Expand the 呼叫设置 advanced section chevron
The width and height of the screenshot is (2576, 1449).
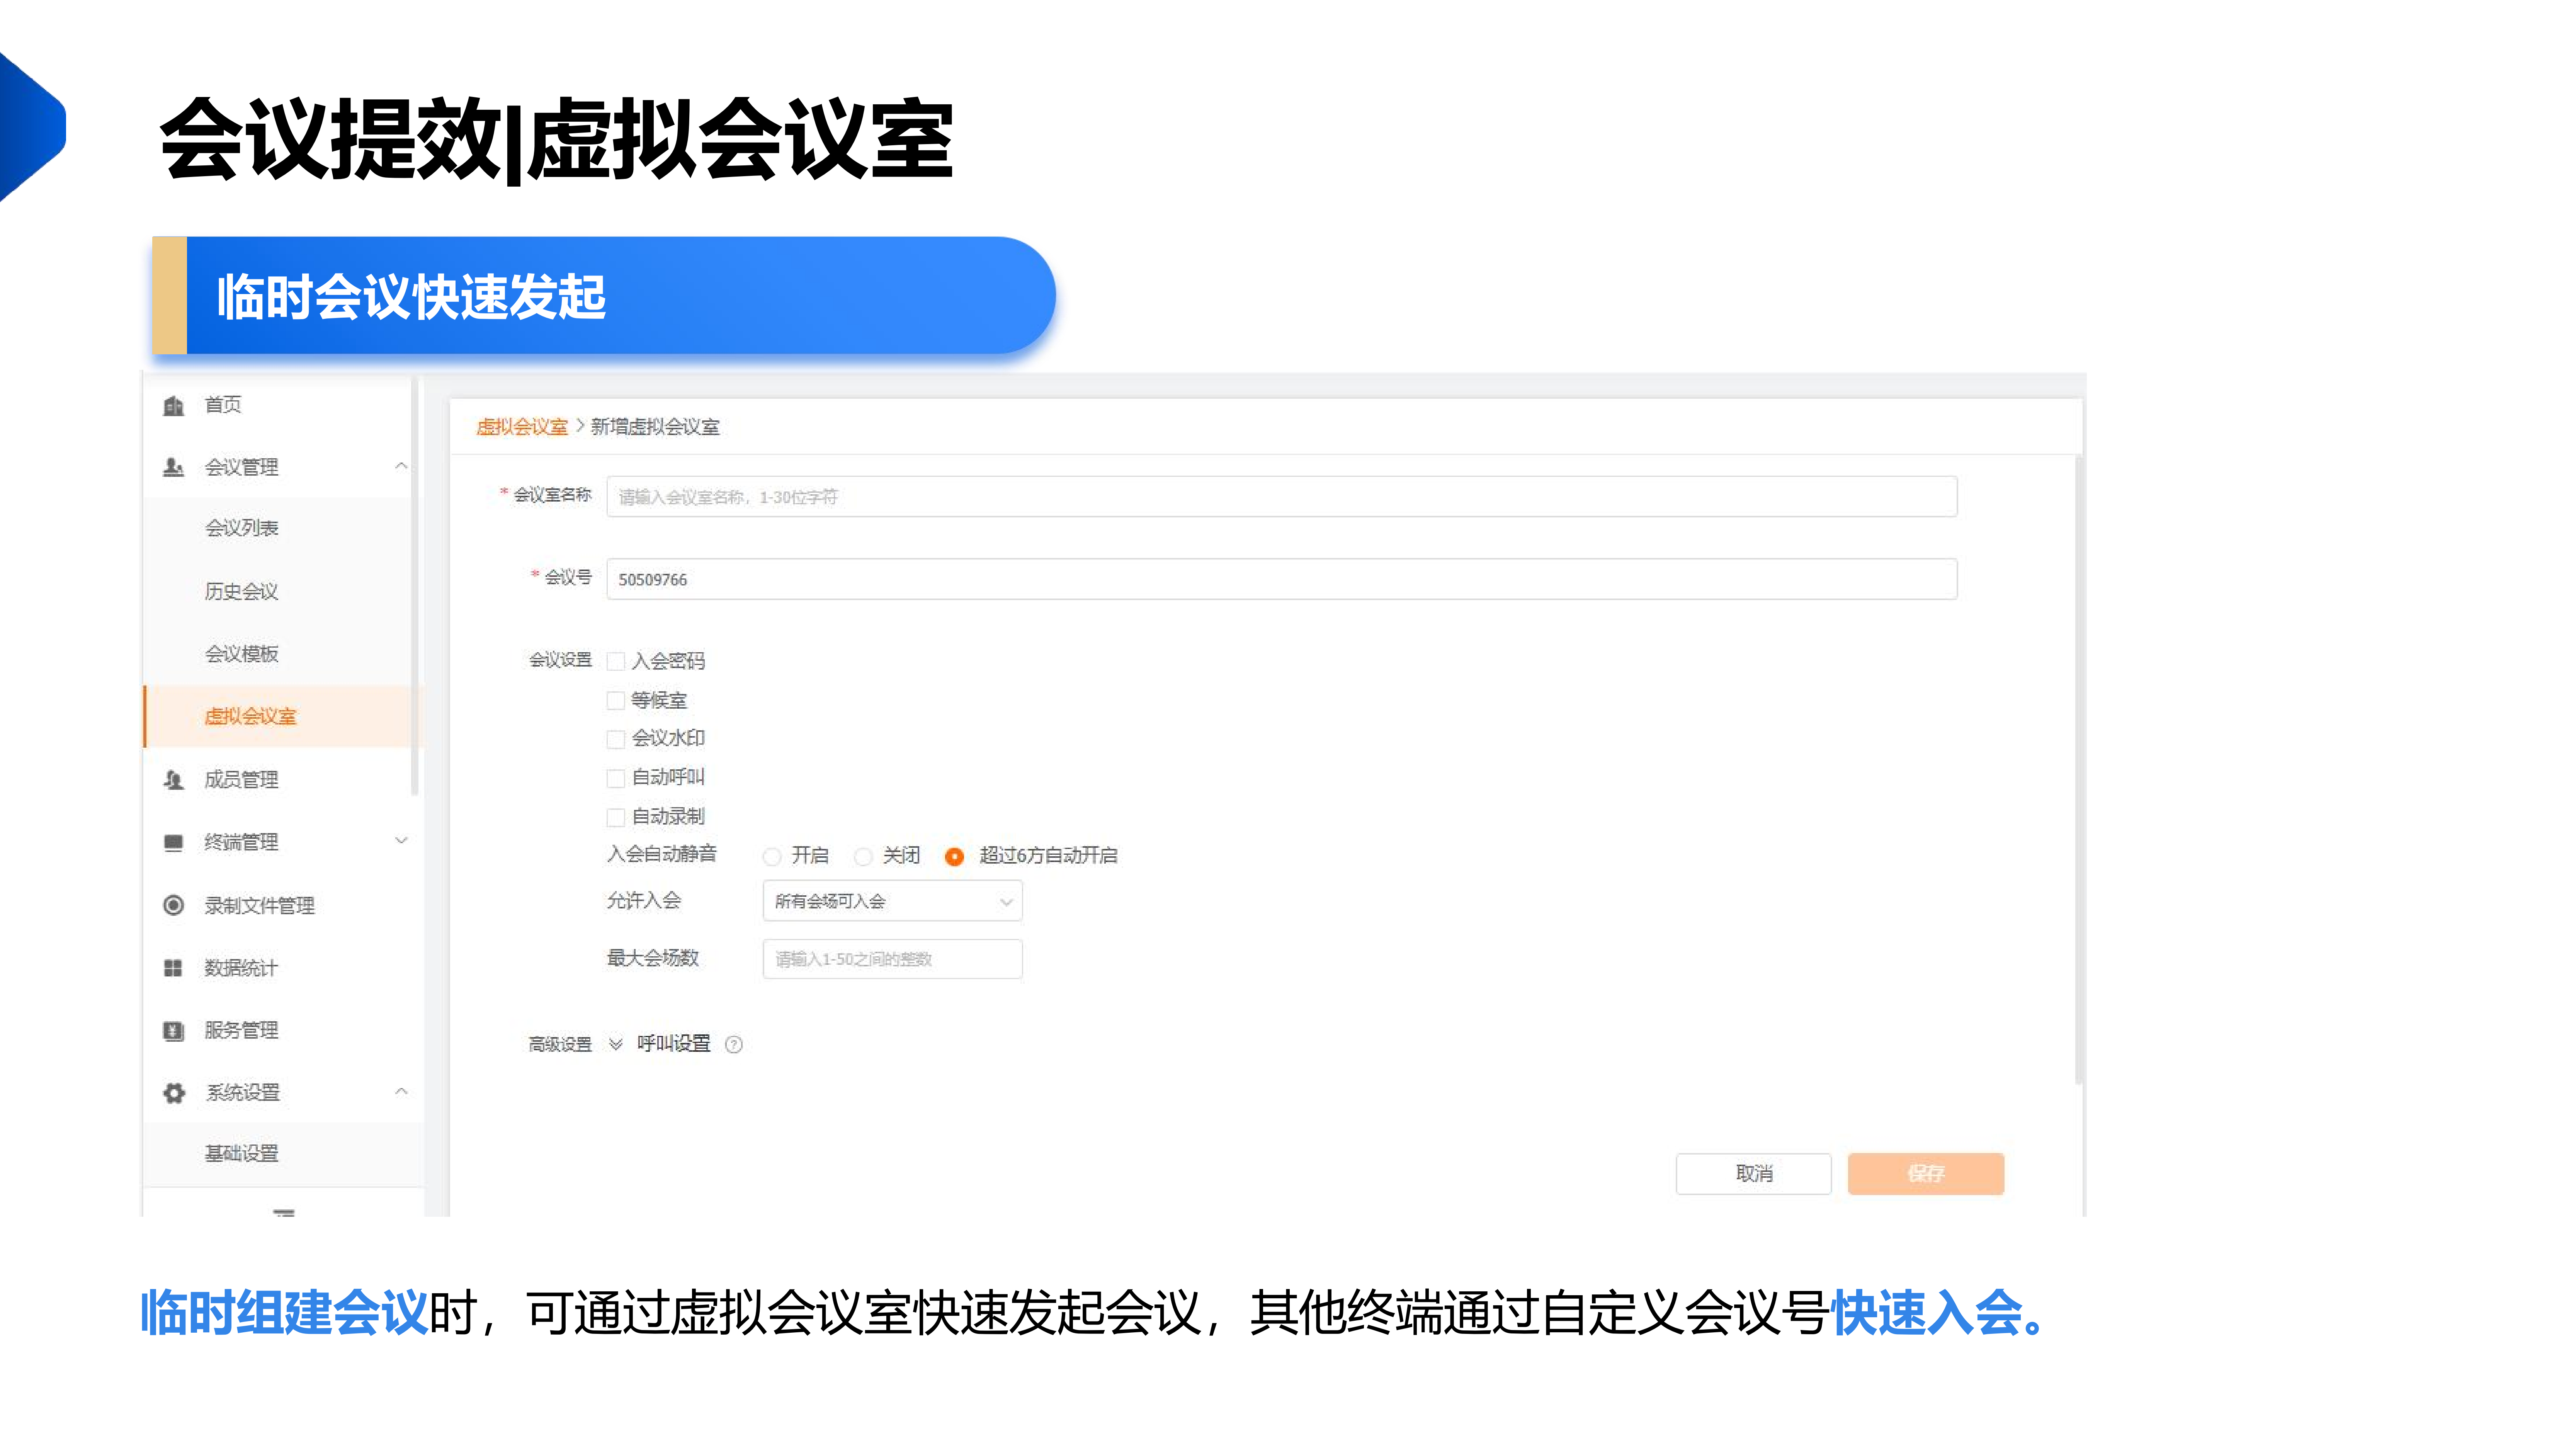point(616,1044)
